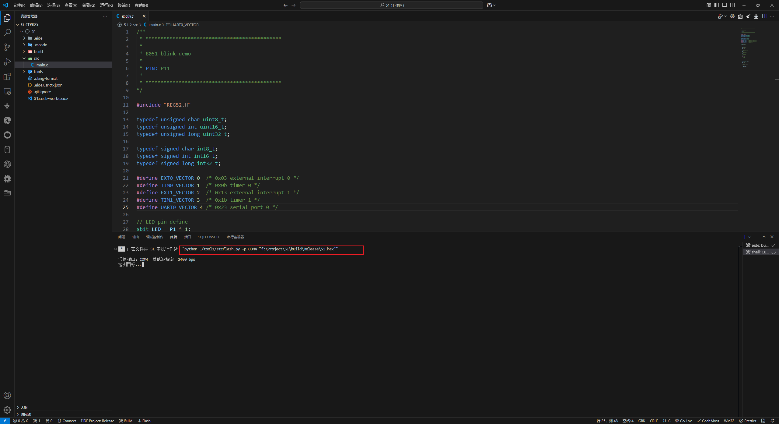
Task: Click Flash in the status bar
Action: (x=144, y=421)
